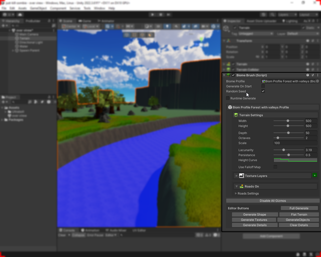Image resolution: width=321 pixels, height=257 pixels.
Task: Click the Width slider handle
Action: point(288,121)
